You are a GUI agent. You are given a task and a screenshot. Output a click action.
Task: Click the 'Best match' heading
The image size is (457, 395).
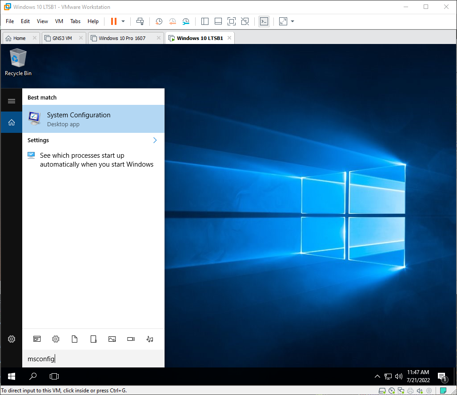42,98
